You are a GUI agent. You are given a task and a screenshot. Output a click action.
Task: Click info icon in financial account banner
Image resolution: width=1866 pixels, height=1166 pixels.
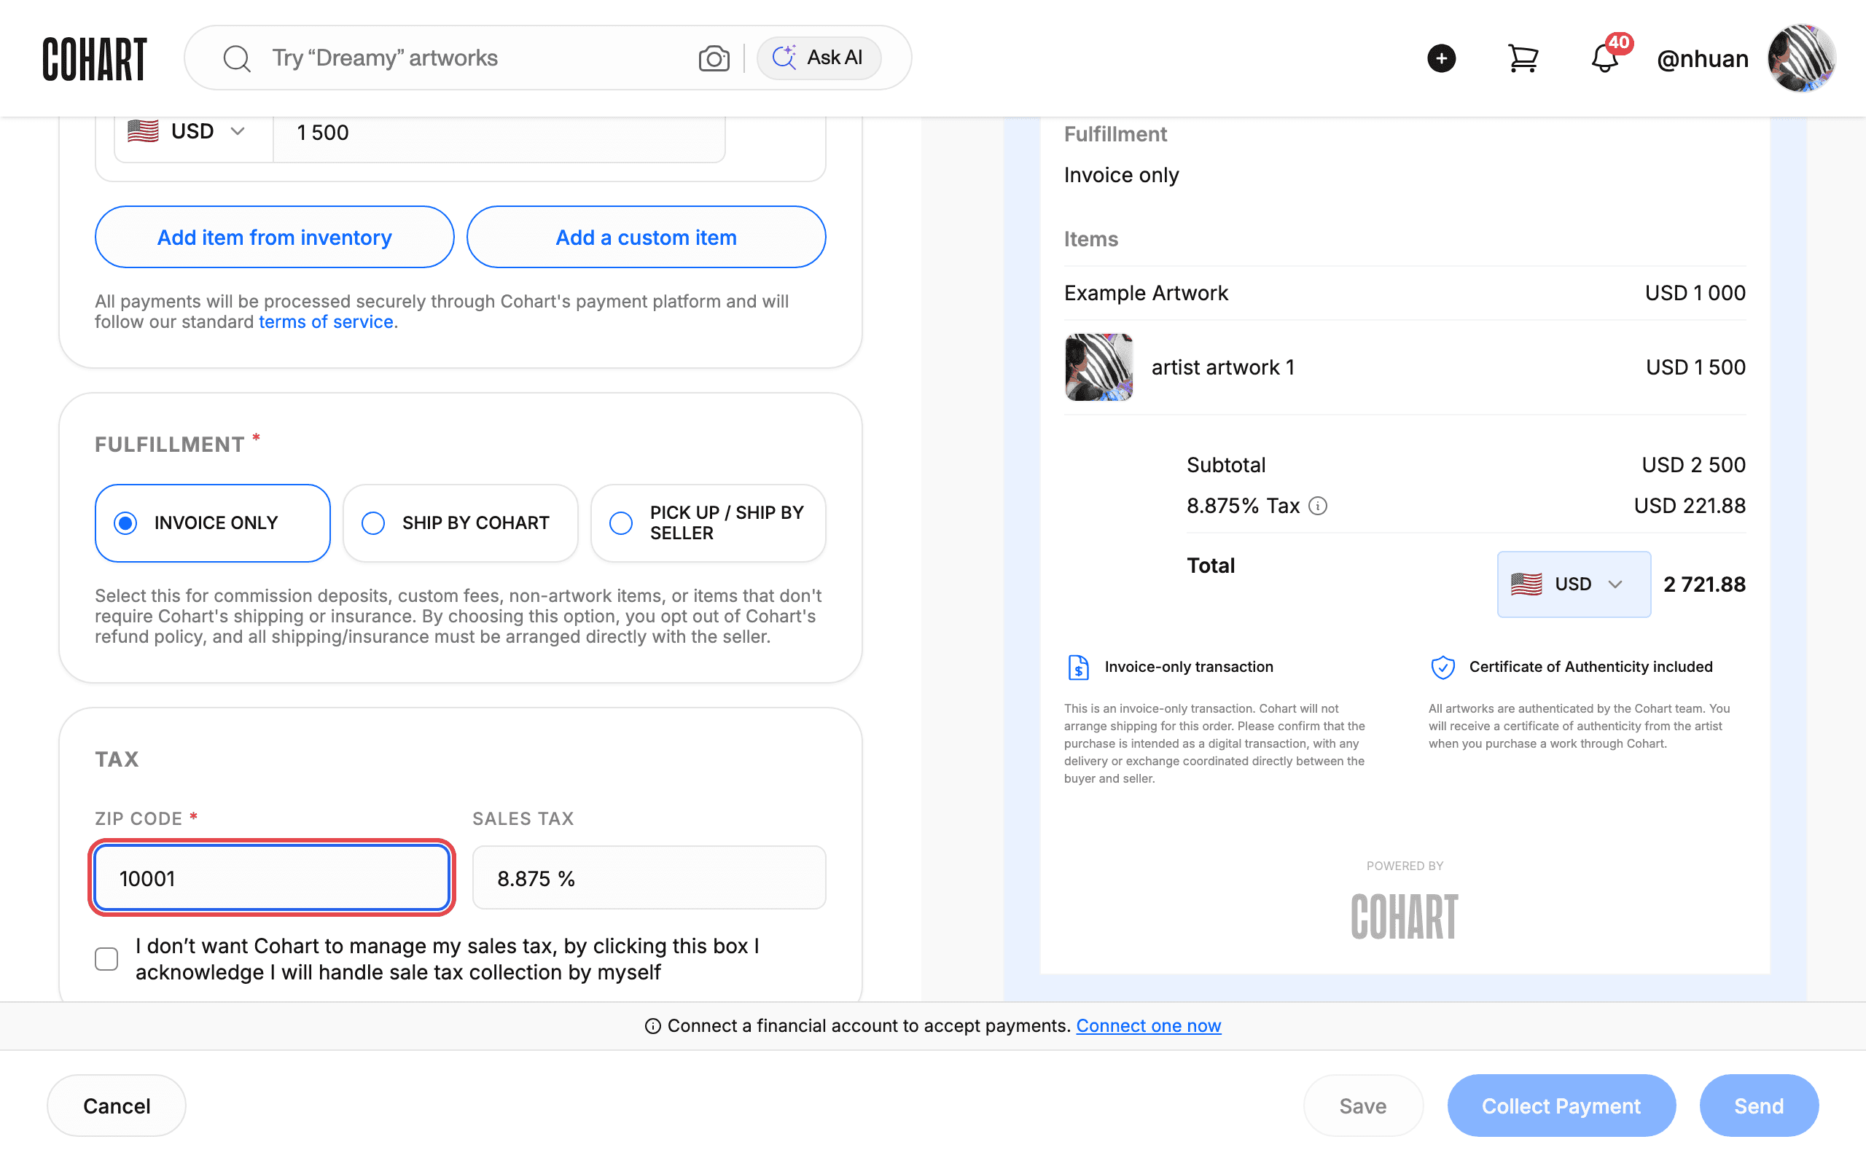pos(653,1025)
